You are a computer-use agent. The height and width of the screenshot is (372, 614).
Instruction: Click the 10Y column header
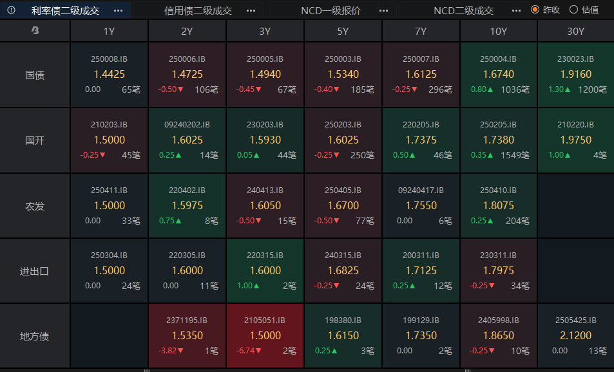[499, 31]
